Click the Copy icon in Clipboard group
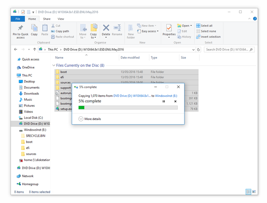 tap(34, 28)
